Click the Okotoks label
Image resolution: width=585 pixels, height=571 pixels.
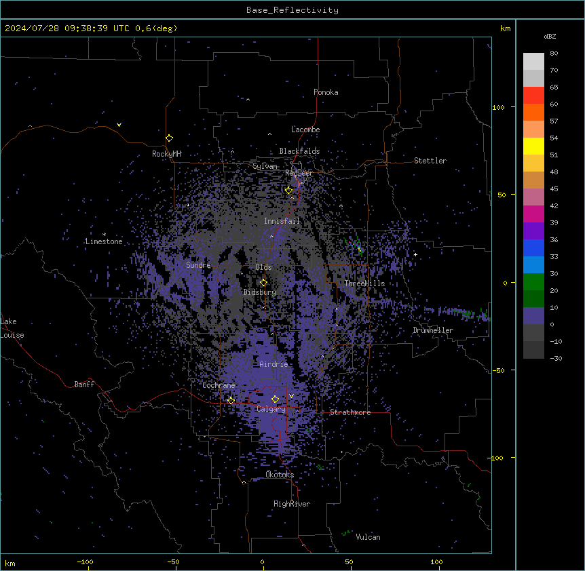[280, 475]
